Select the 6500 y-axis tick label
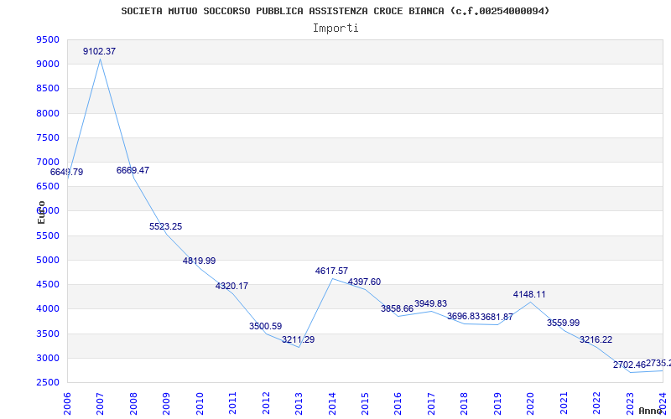The image size is (671, 419). 48,186
